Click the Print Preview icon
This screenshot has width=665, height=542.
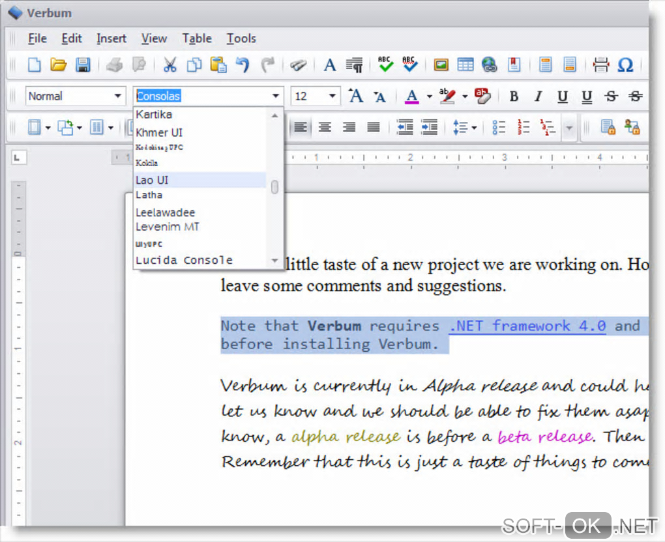(x=139, y=65)
